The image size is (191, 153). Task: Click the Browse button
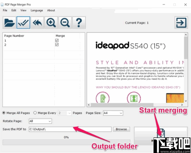[x=121, y=129]
